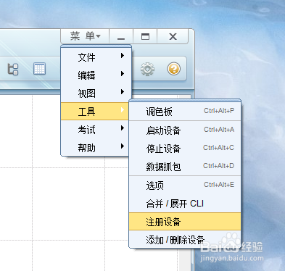This screenshot has height=271, width=285.
Task: Click the settings gear icon in toolbar
Action: tap(147, 69)
